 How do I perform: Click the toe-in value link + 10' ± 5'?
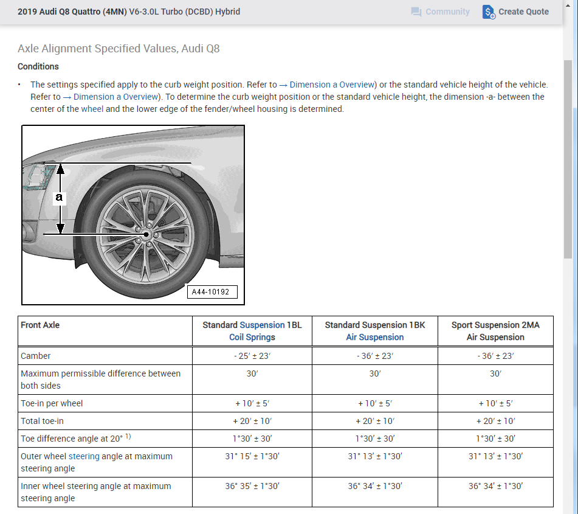point(252,403)
